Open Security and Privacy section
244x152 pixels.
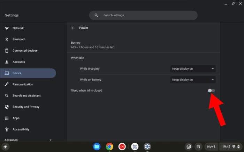(28, 107)
